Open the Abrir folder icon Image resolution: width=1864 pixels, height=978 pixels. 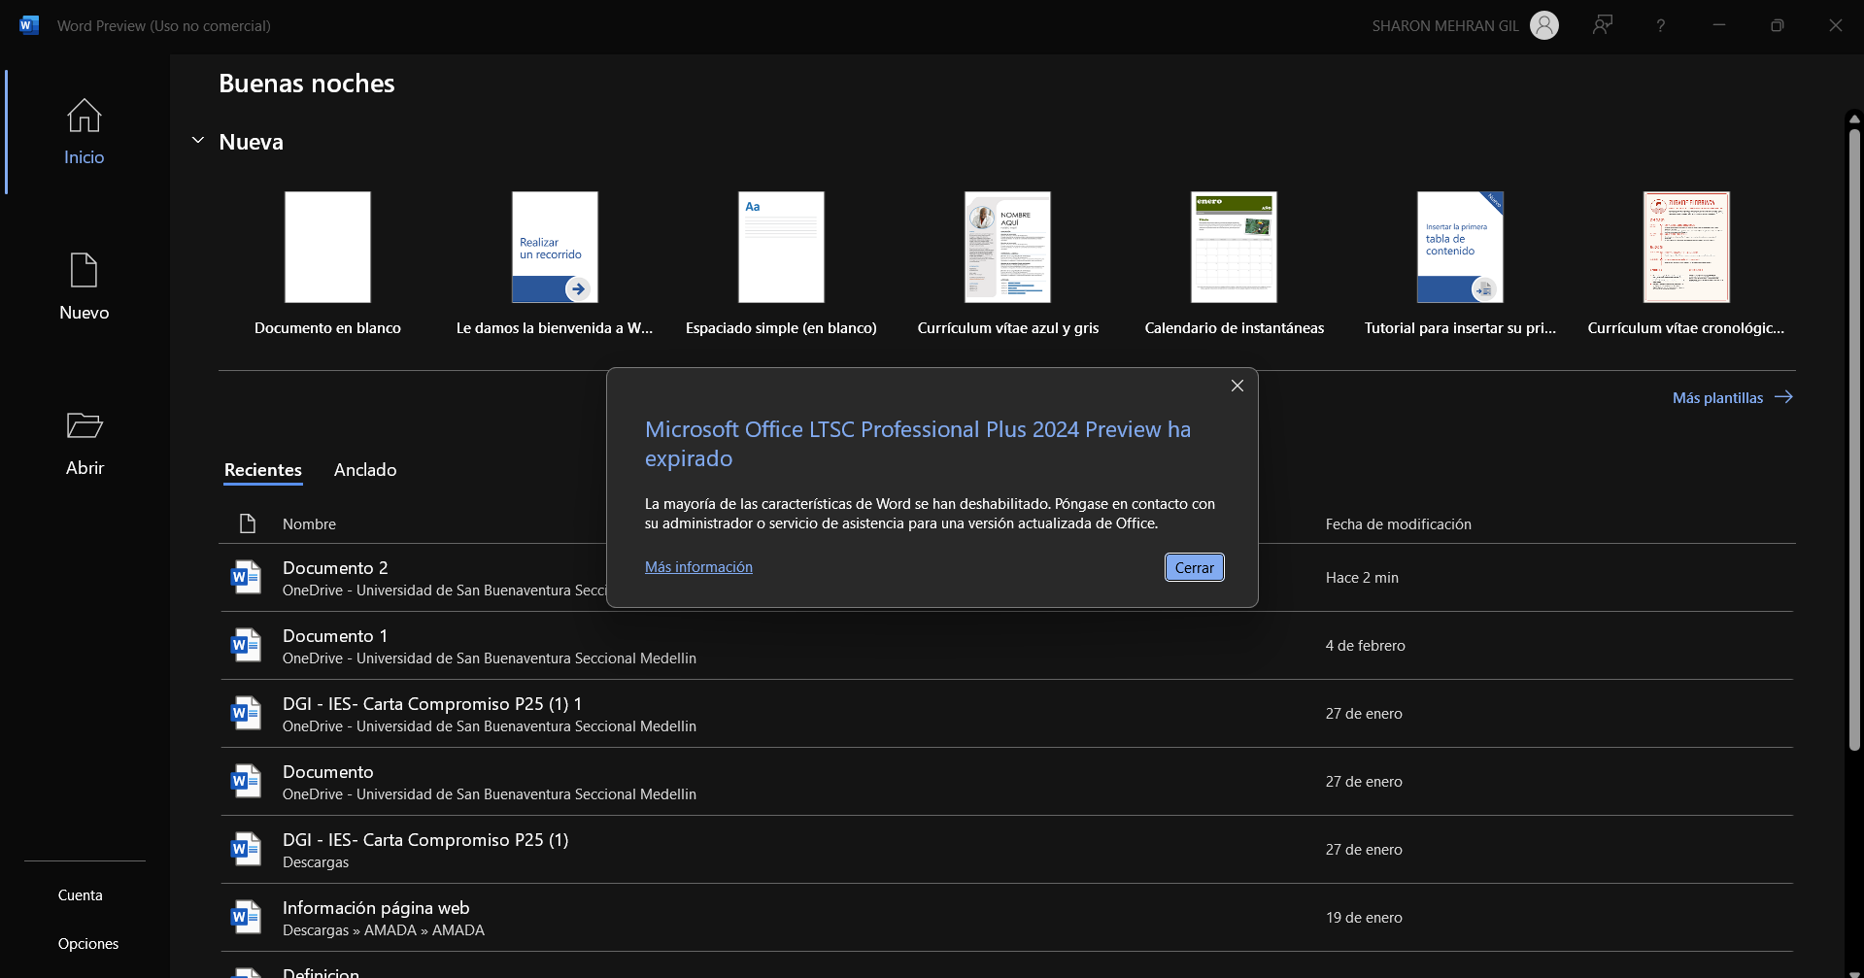click(85, 425)
